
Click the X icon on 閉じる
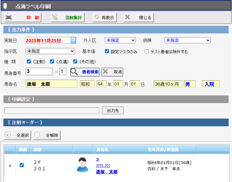point(128,18)
